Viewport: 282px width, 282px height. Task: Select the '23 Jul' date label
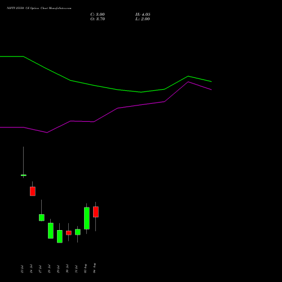[x=22, y=269]
